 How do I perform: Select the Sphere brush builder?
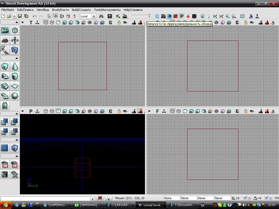click(x=14, y=96)
